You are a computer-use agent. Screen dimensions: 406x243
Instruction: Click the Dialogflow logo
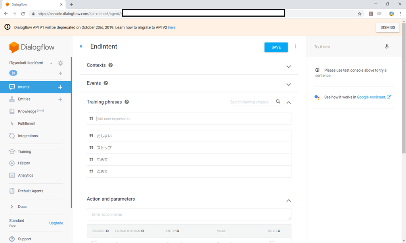coord(32,47)
